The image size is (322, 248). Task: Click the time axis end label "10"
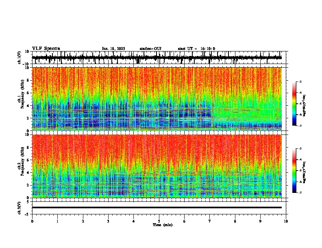pyautogui.click(x=286, y=221)
